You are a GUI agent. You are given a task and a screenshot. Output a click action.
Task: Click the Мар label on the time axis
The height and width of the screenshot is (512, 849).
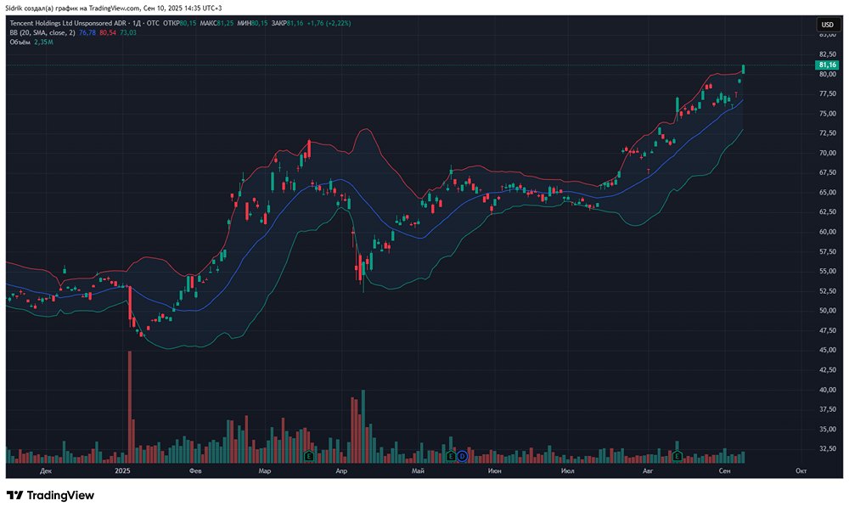(x=265, y=471)
